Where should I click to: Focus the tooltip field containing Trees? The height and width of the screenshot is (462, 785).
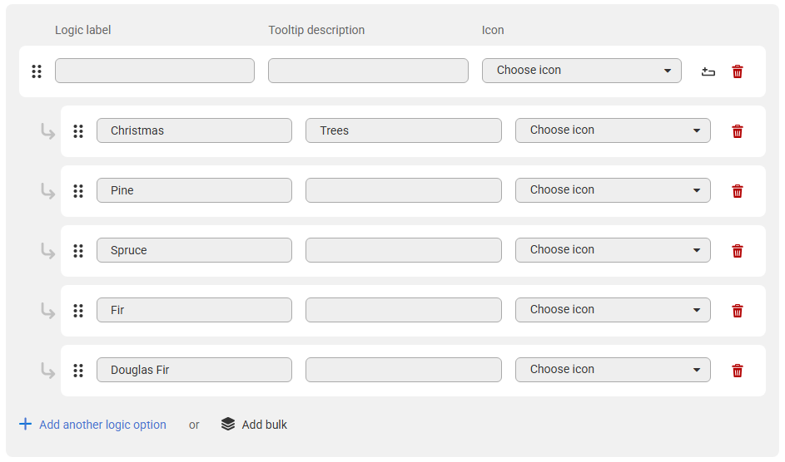tap(404, 130)
